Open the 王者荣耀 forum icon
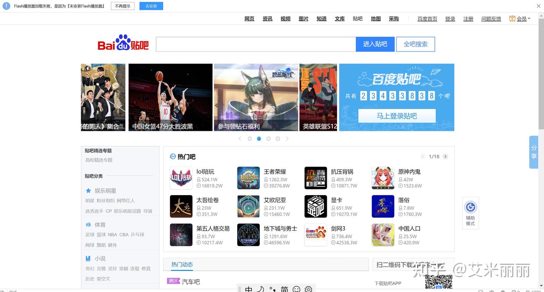544x292 pixels. pos(248,178)
